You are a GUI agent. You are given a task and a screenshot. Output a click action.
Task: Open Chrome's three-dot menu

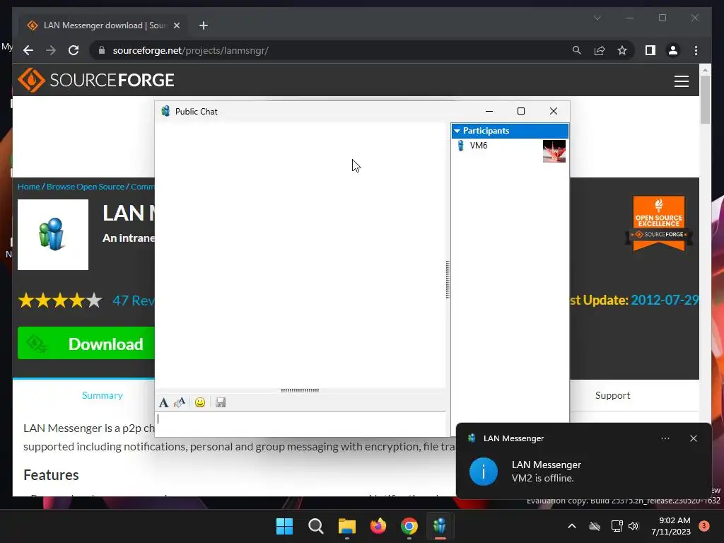pos(696,50)
